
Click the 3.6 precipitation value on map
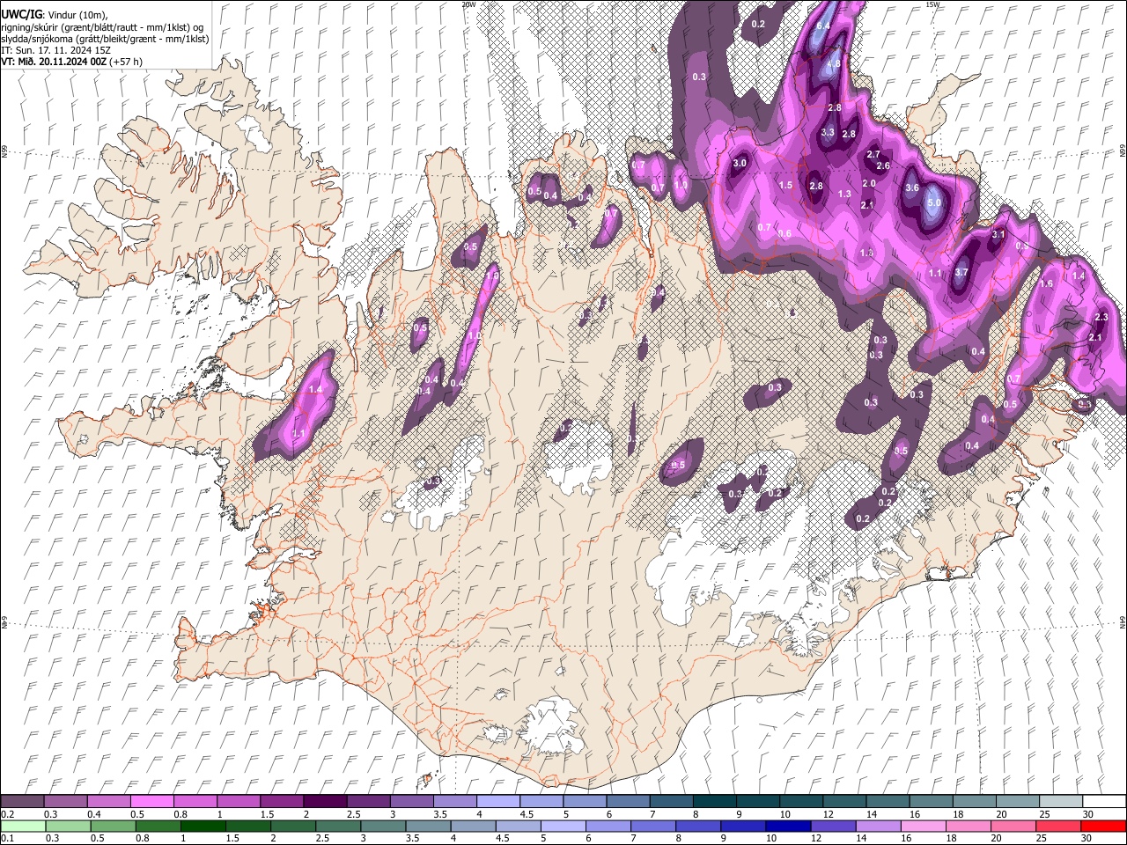912,188
